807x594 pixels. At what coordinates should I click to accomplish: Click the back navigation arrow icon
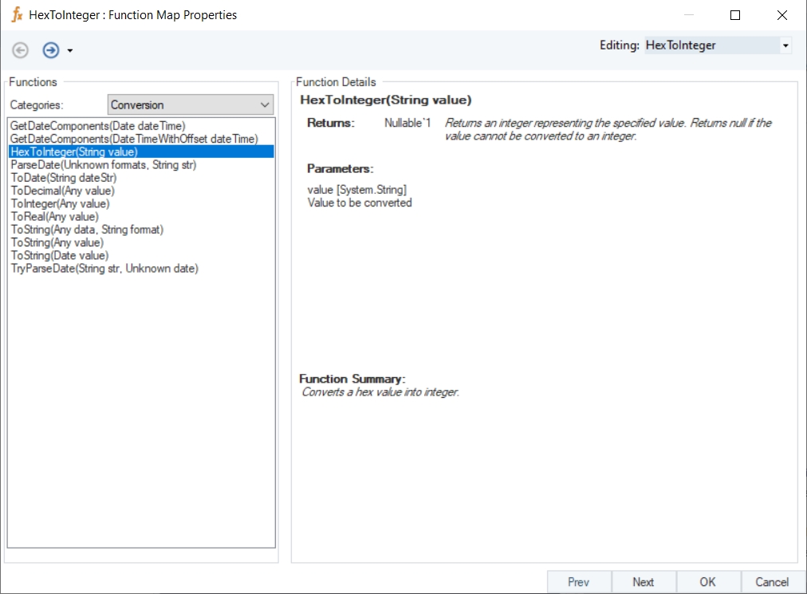click(x=21, y=50)
